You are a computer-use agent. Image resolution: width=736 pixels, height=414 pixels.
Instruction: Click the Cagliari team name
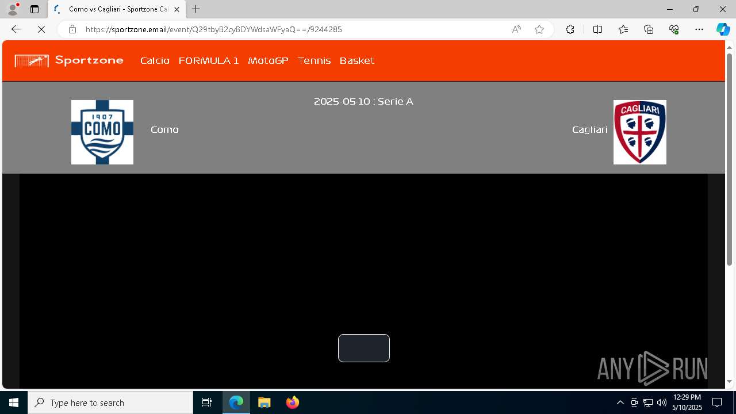coord(590,130)
